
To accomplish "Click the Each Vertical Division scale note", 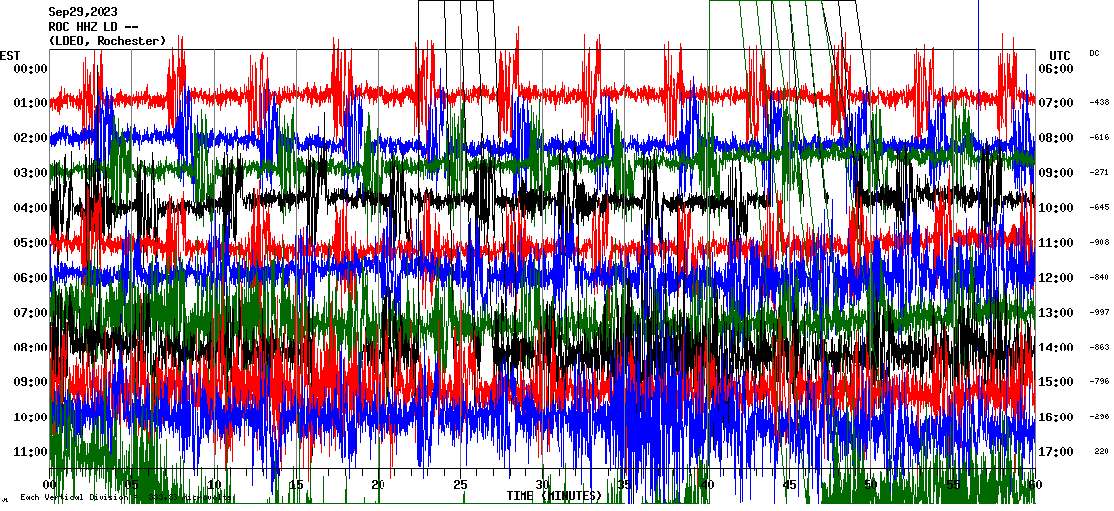I will click(x=125, y=497).
